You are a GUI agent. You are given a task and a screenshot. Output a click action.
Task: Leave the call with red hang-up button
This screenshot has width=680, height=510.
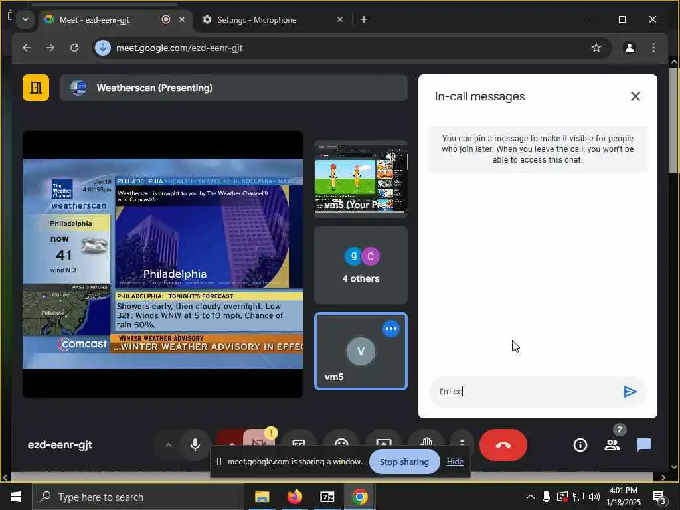pyautogui.click(x=503, y=444)
